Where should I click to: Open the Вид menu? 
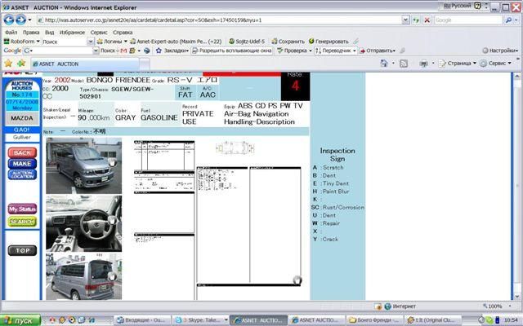(x=49, y=33)
